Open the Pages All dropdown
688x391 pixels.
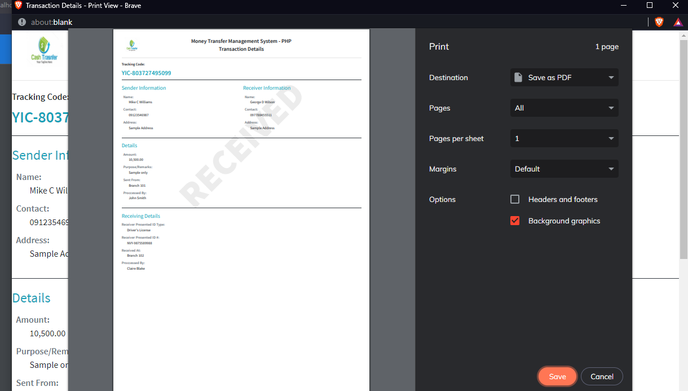click(x=564, y=108)
